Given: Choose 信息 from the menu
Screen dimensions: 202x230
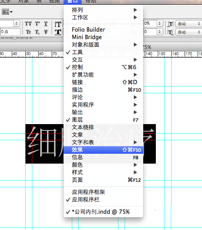Looking at the screenshot, I should pos(103,157).
